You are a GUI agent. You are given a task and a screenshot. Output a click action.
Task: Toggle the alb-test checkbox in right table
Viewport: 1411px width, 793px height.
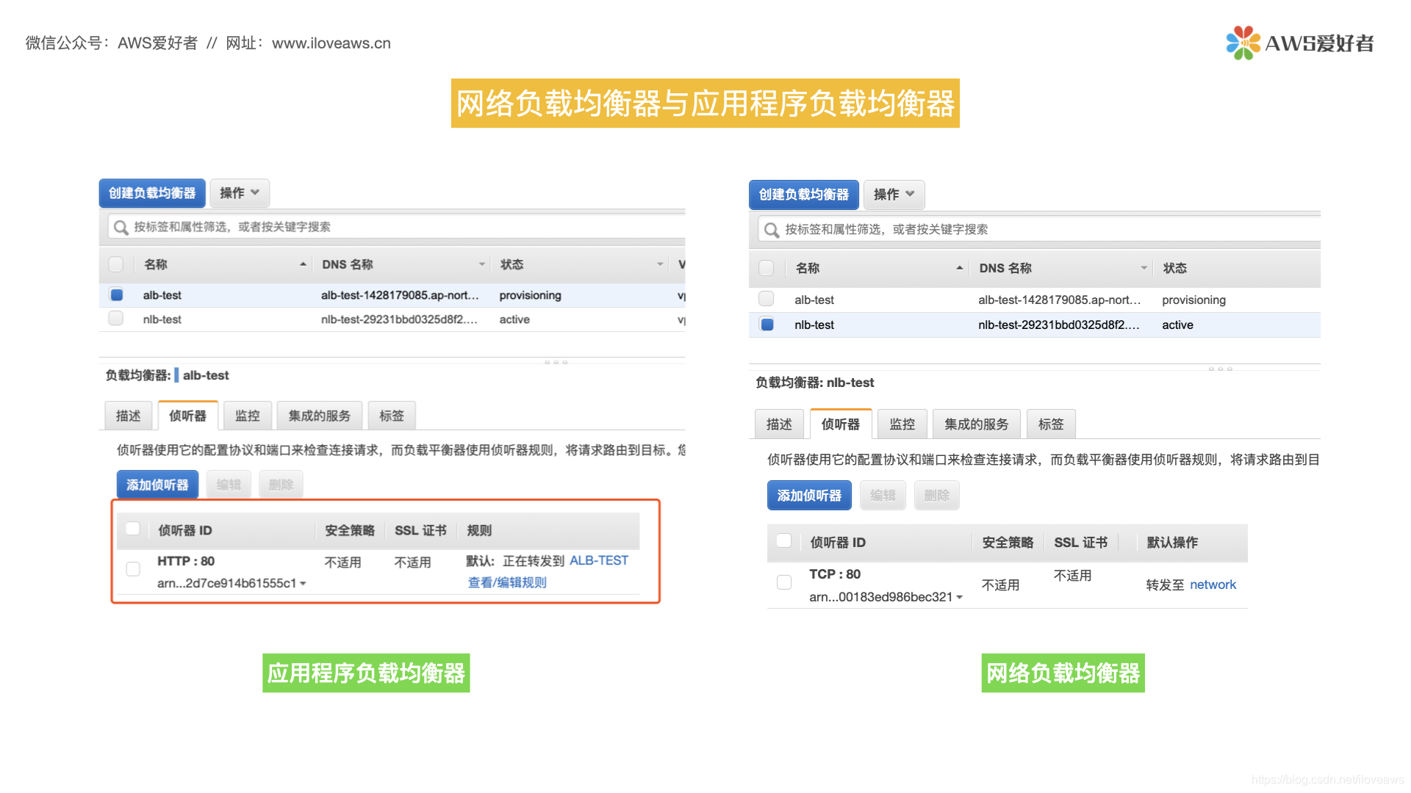click(766, 299)
